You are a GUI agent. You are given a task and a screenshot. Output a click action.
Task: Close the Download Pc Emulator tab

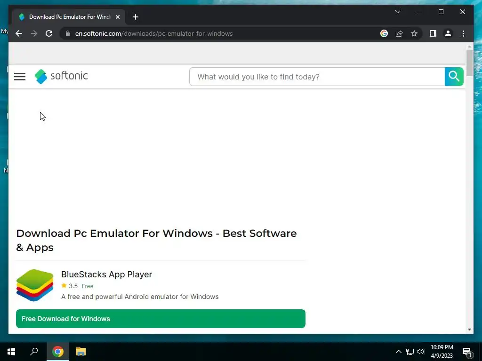click(x=117, y=17)
